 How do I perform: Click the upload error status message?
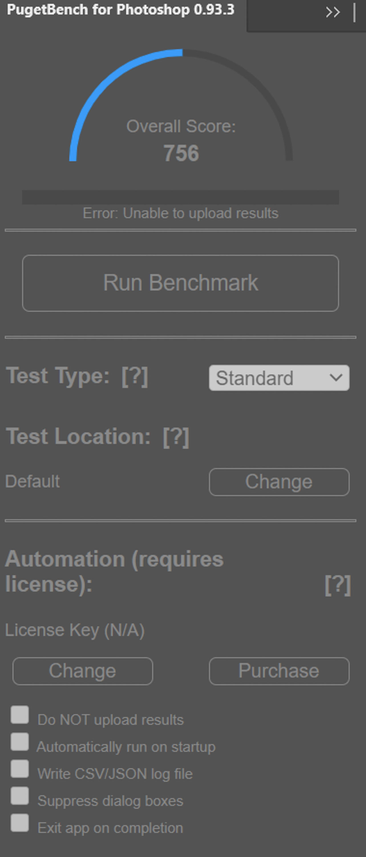[x=180, y=214]
